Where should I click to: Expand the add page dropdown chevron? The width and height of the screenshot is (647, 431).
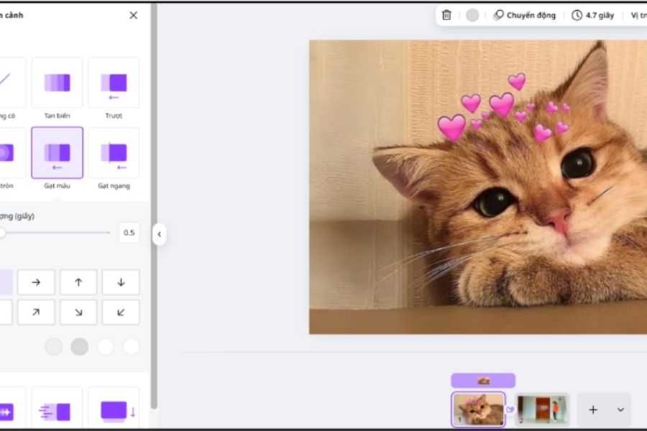(620, 409)
